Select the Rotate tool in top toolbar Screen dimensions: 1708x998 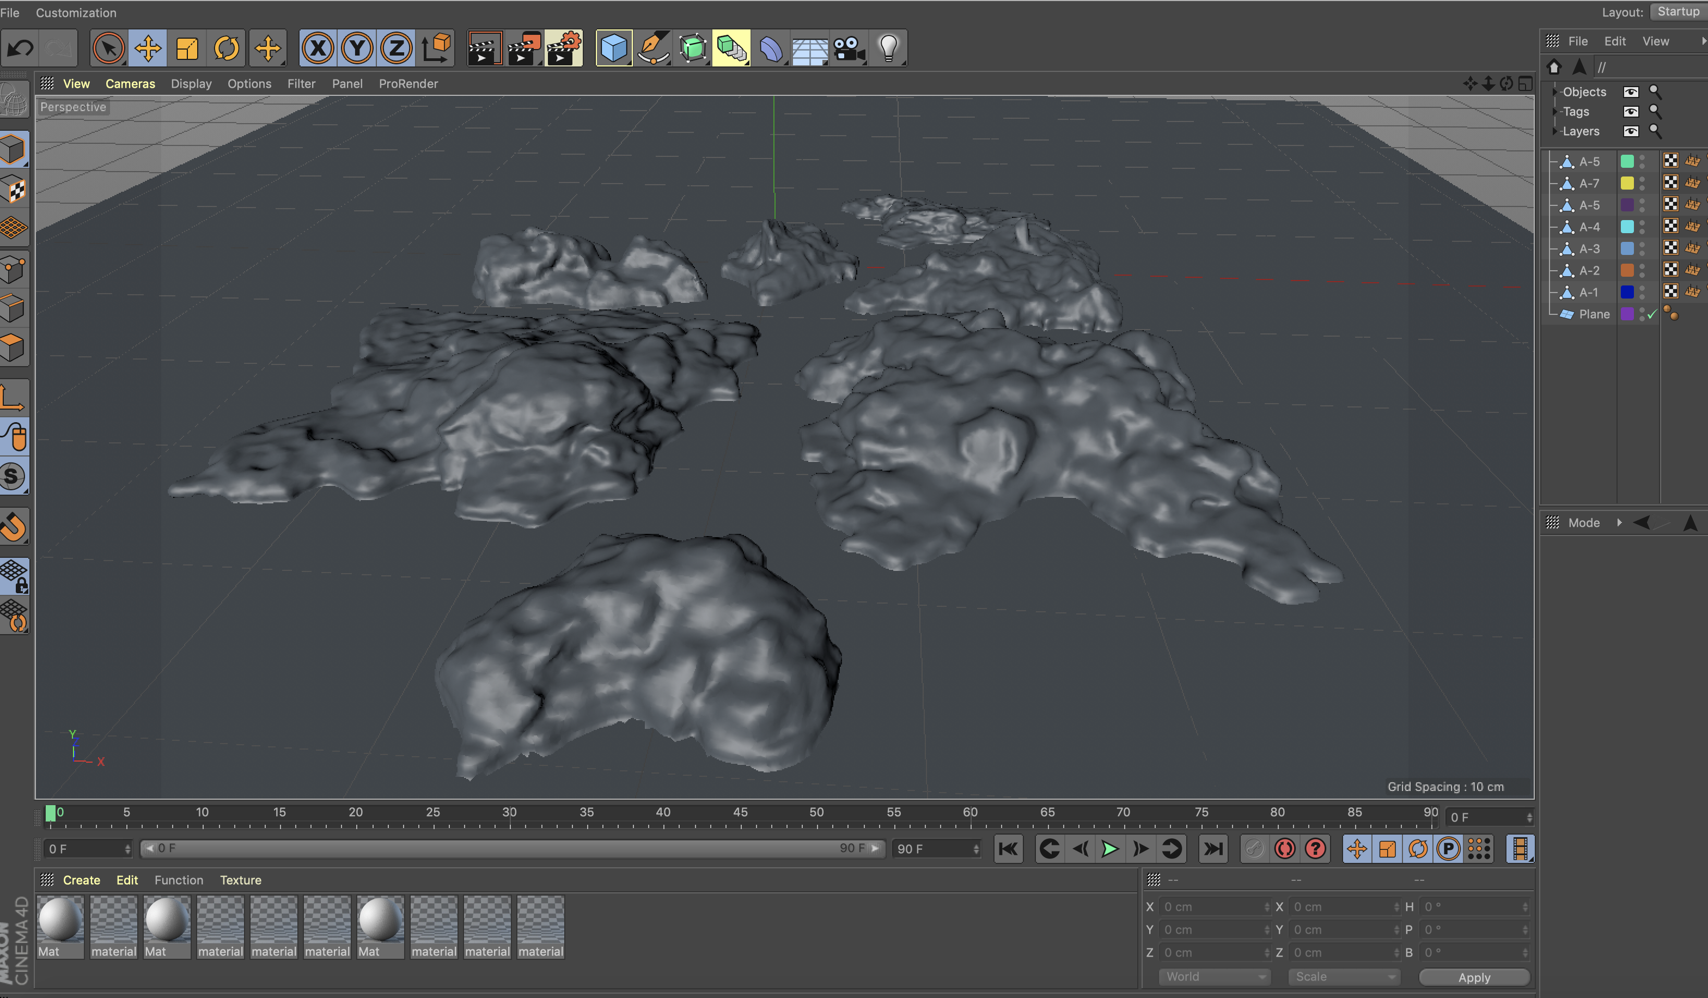227,48
